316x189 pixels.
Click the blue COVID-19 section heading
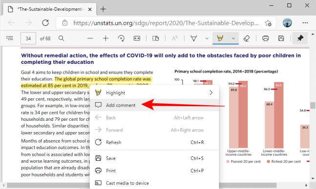pos(161,59)
